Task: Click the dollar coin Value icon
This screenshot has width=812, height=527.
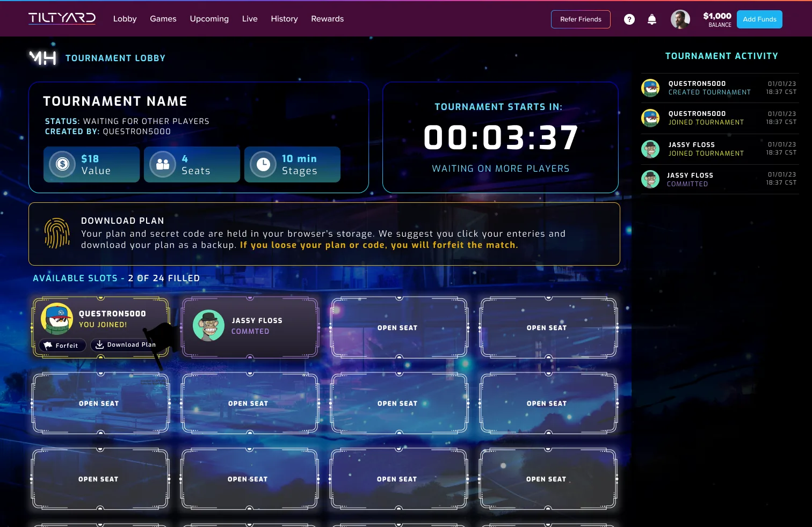Action: [x=62, y=164]
